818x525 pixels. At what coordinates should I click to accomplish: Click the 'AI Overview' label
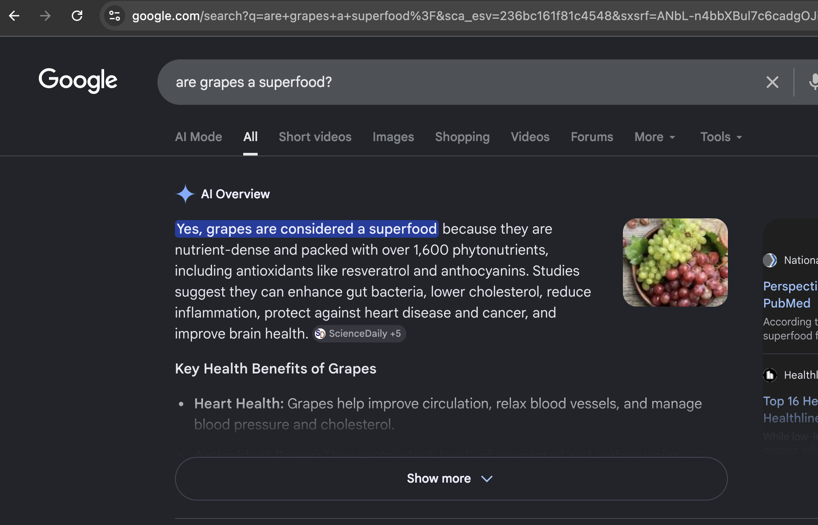click(235, 194)
